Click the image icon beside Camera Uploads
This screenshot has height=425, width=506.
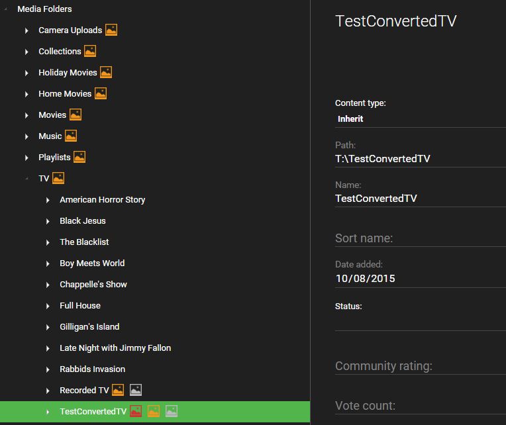click(111, 30)
